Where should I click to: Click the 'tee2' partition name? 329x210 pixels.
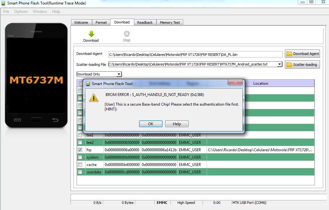(90, 142)
